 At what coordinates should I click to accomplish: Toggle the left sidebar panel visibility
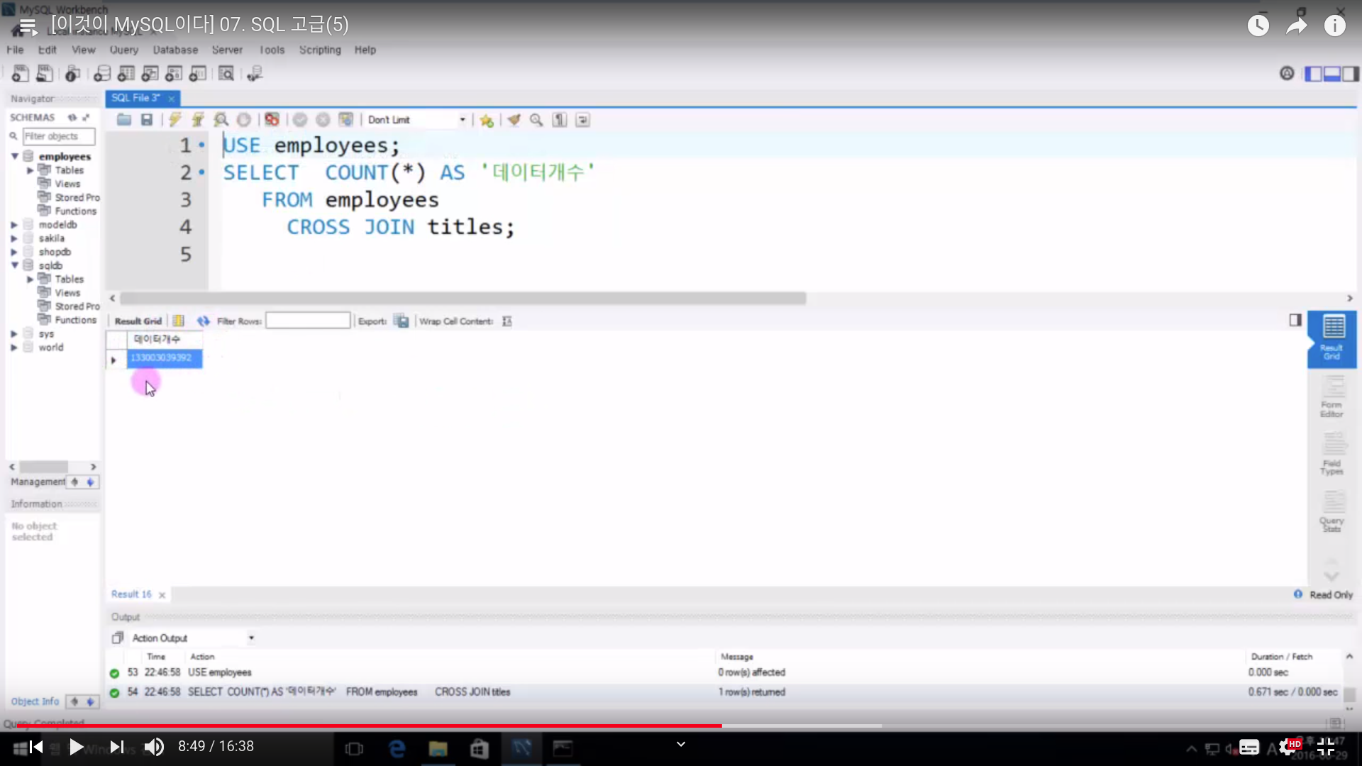(x=1313, y=74)
